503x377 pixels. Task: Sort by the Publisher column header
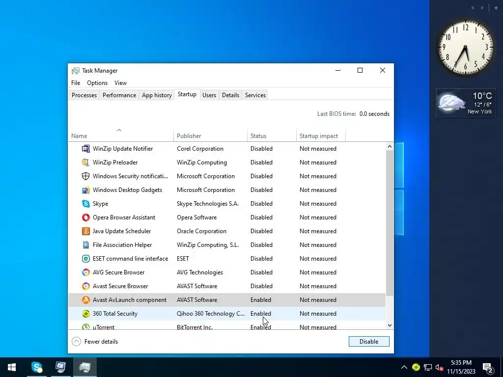point(210,135)
